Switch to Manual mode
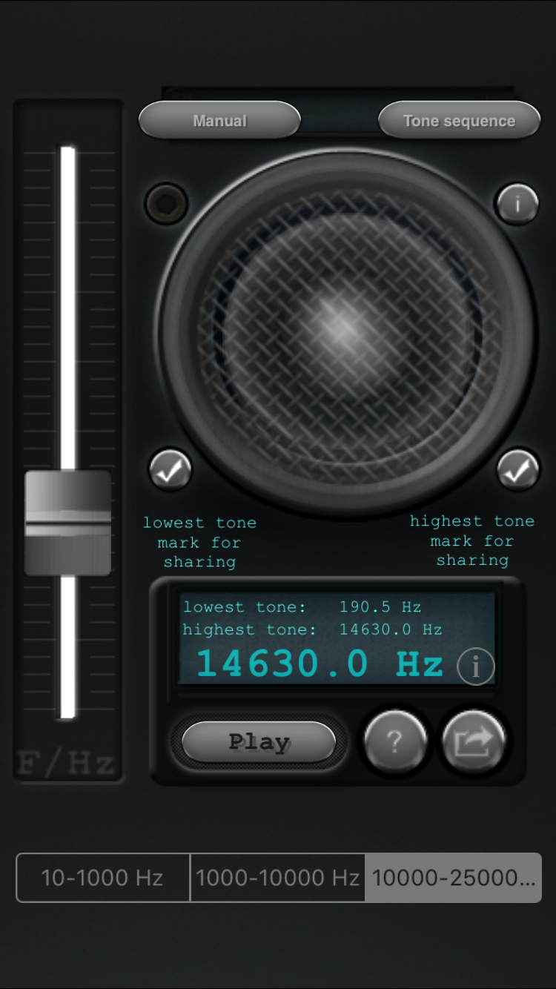The width and height of the screenshot is (556, 989). pos(219,120)
